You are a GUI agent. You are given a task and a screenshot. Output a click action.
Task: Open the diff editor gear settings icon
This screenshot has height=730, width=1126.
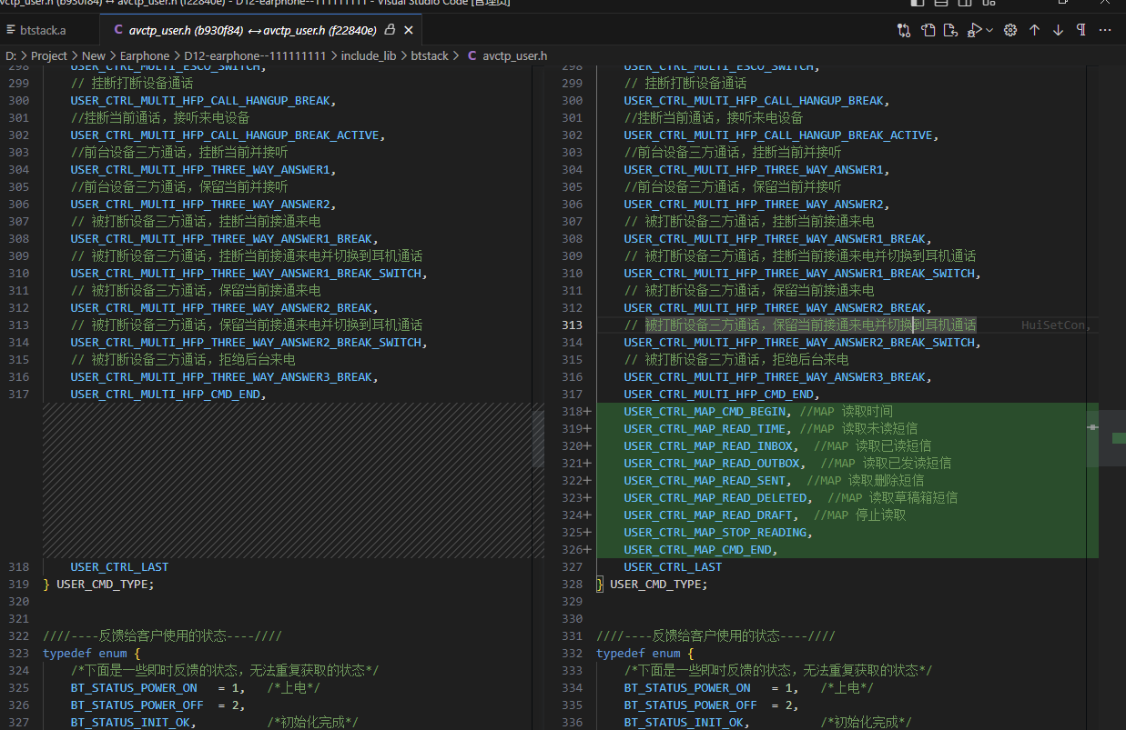(1010, 30)
